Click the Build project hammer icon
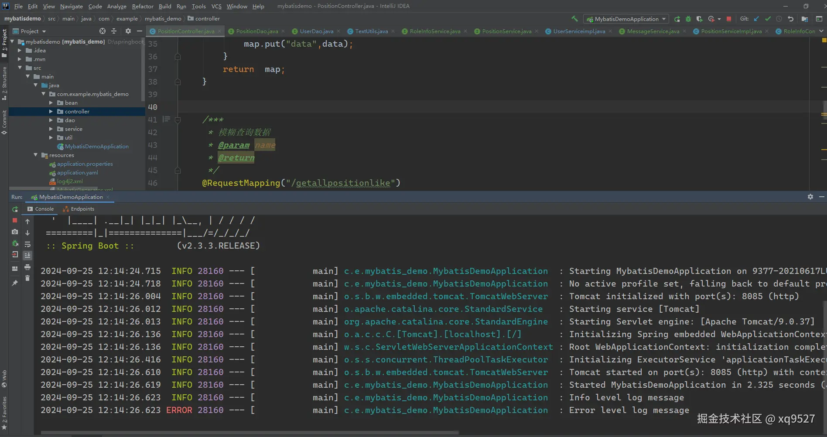The width and height of the screenshot is (827, 437). point(574,19)
